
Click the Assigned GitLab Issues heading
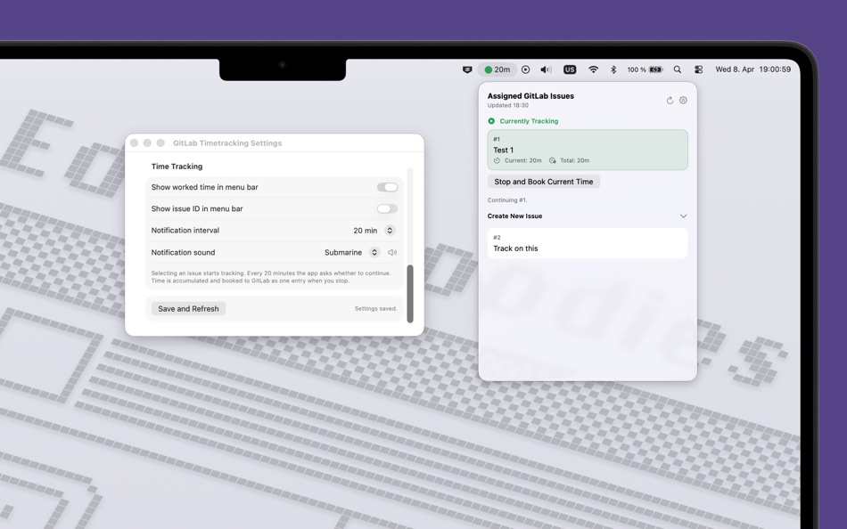click(530, 96)
